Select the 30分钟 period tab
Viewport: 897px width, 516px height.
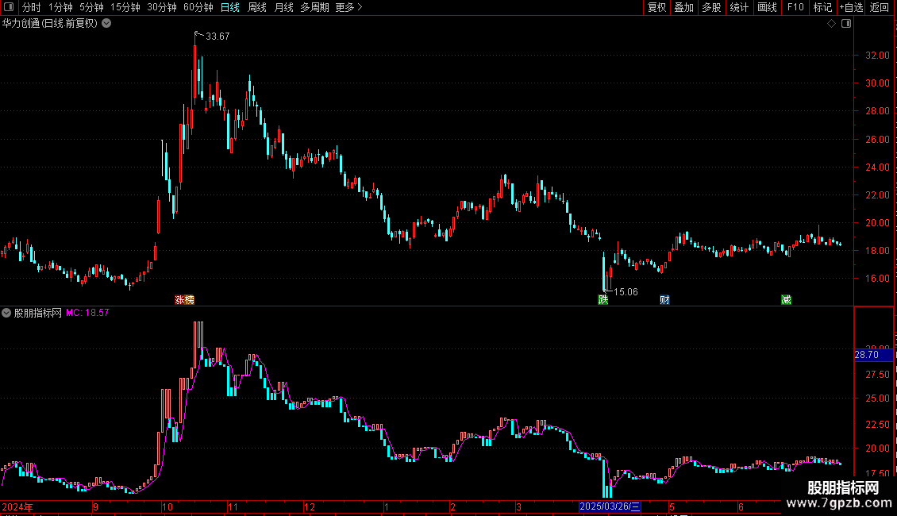pos(161,7)
